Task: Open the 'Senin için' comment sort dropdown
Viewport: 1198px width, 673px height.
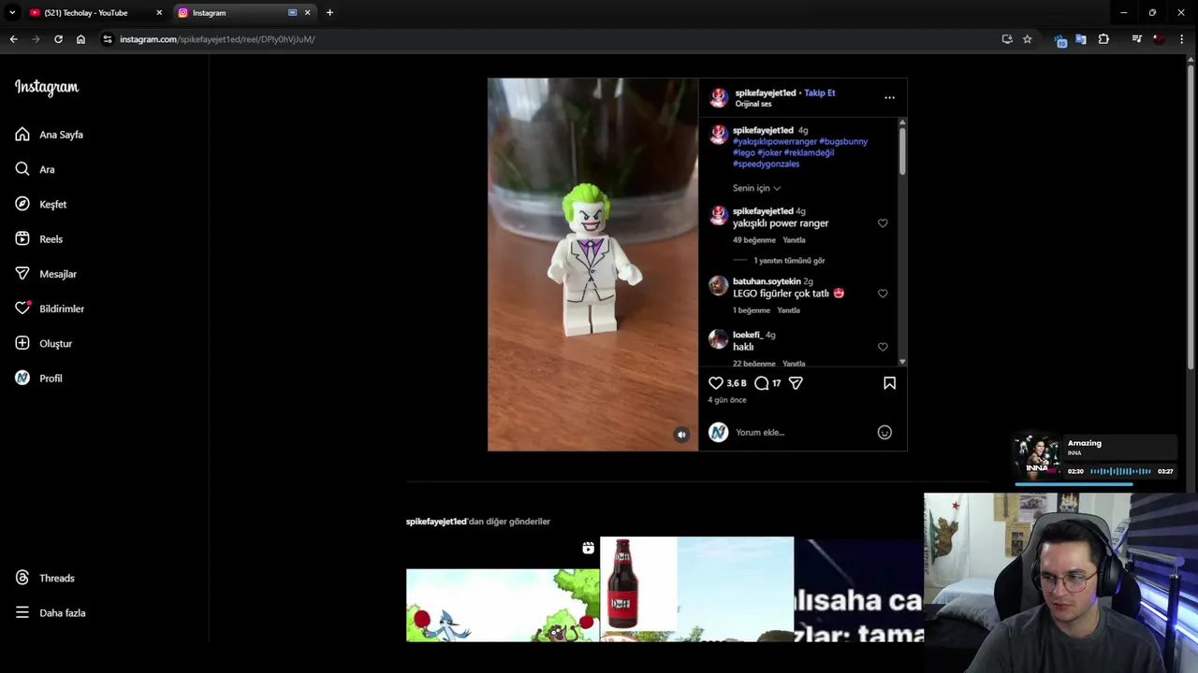Action: coord(756,188)
